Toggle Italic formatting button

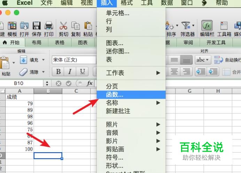click(70, 71)
